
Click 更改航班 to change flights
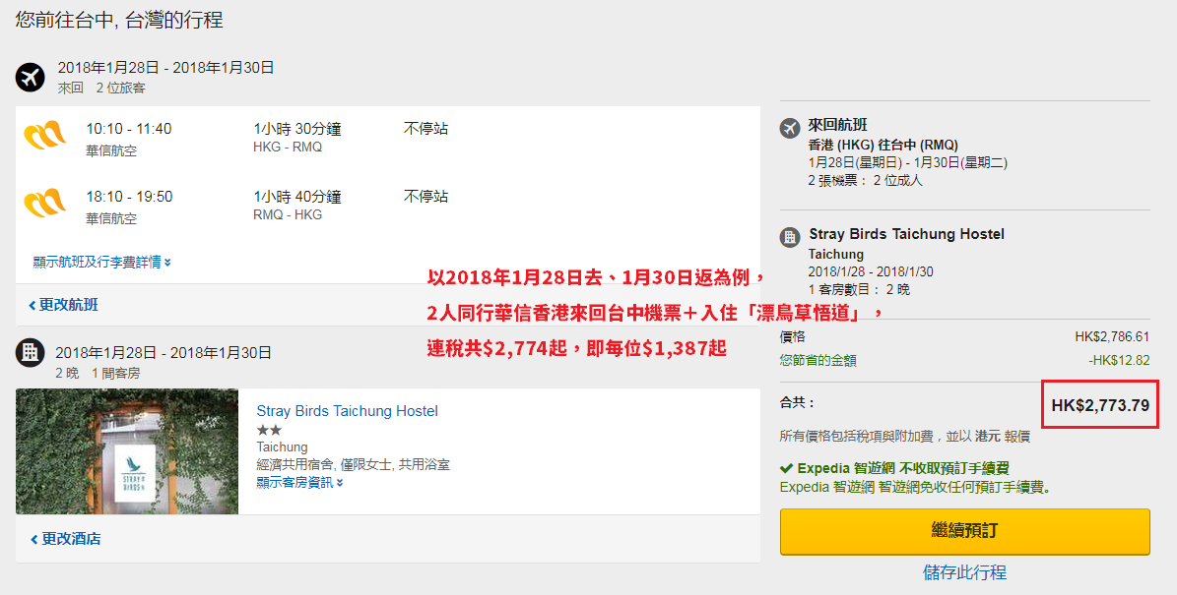click(x=63, y=305)
